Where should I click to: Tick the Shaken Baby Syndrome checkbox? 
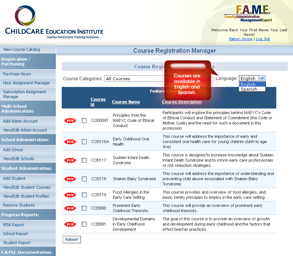(84, 179)
